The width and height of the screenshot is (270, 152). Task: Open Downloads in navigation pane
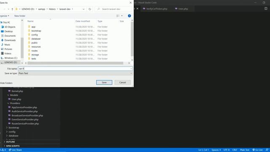point(10,40)
